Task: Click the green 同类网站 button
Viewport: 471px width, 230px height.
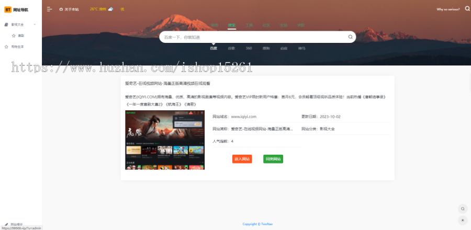Action: [273, 159]
